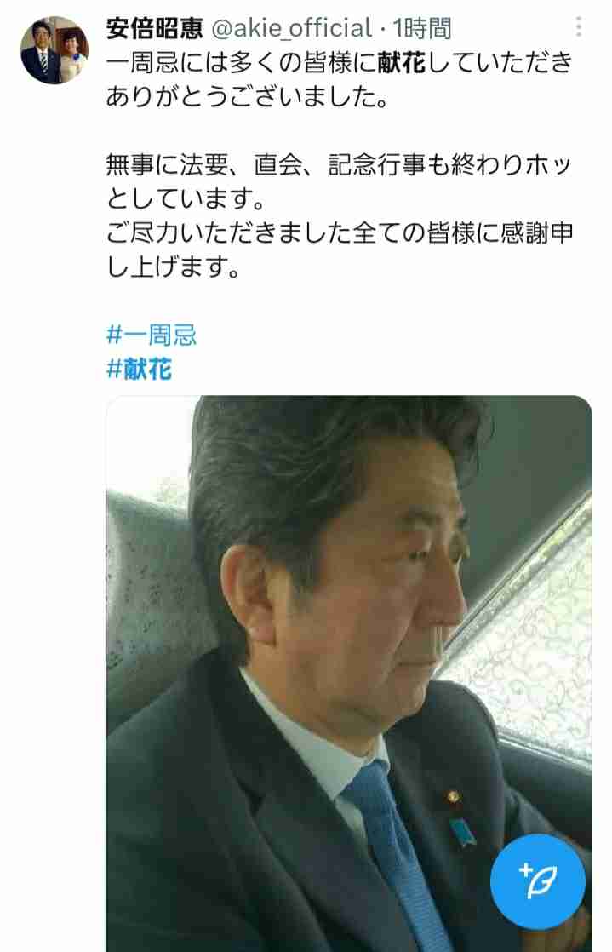Open the profile avatar of 安倍昭恵
Screen dimensions: 612x952
[54, 50]
